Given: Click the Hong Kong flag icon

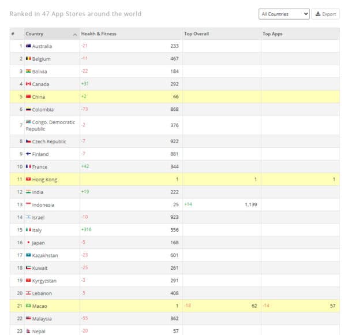Looking at the screenshot, I should [28, 179].
